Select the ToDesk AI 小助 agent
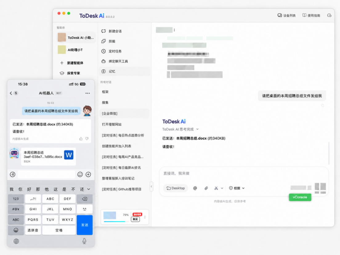The width and height of the screenshot is (340, 255). (x=76, y=38)
